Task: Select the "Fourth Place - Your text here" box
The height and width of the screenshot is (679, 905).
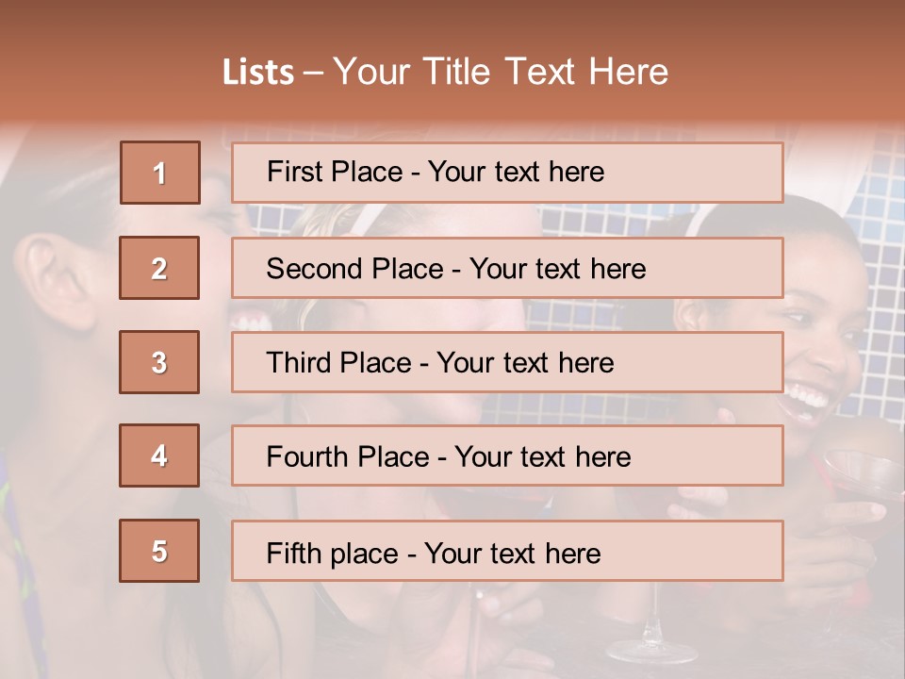Action: click(507, 456)
